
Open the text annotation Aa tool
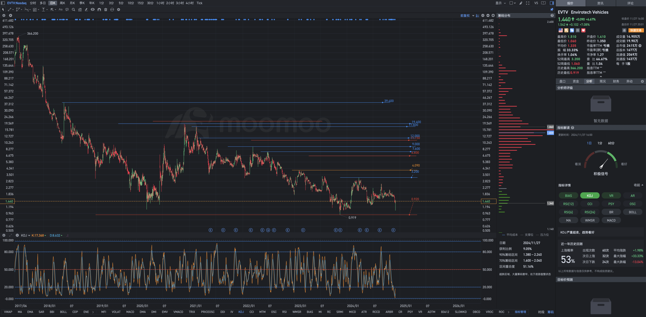(61, 10)
